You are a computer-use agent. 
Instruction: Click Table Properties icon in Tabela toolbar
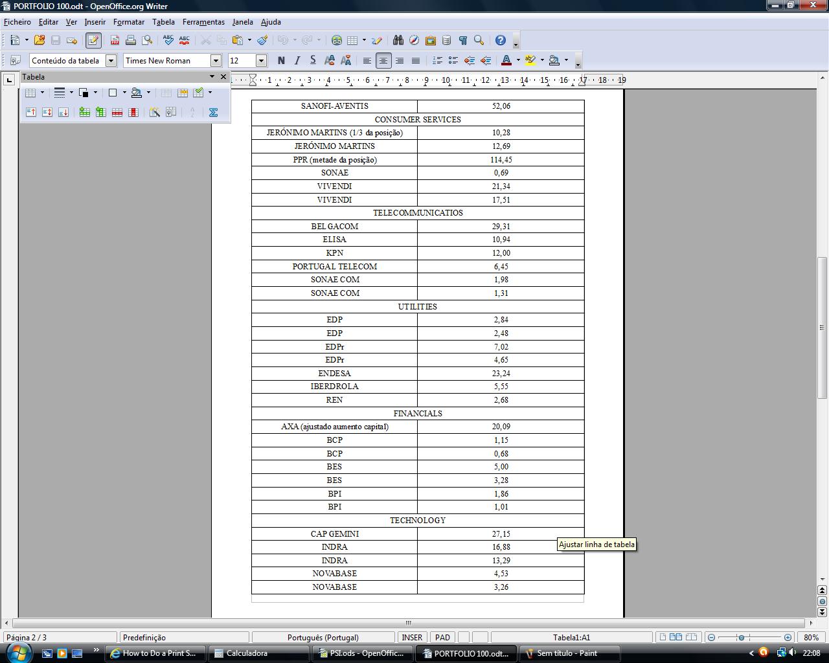point(171,112)
